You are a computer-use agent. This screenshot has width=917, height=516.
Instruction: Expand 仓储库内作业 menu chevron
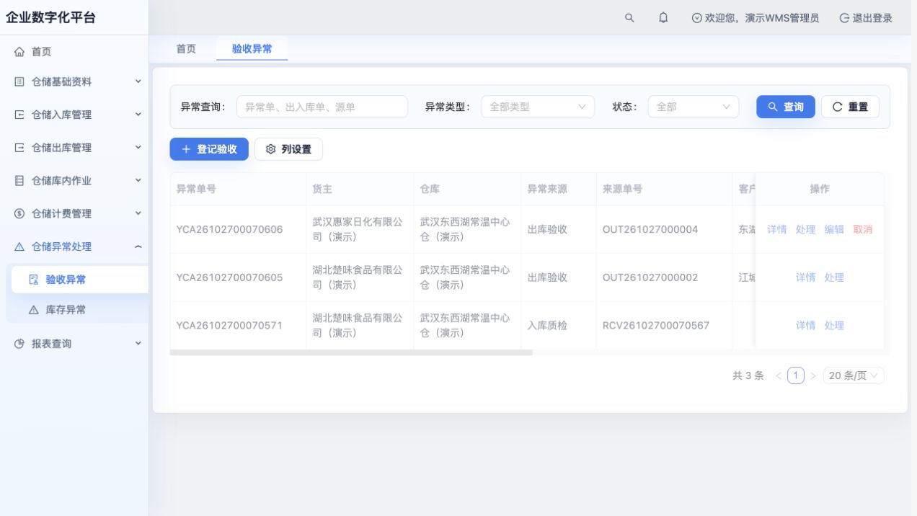(x=138, y=180)
